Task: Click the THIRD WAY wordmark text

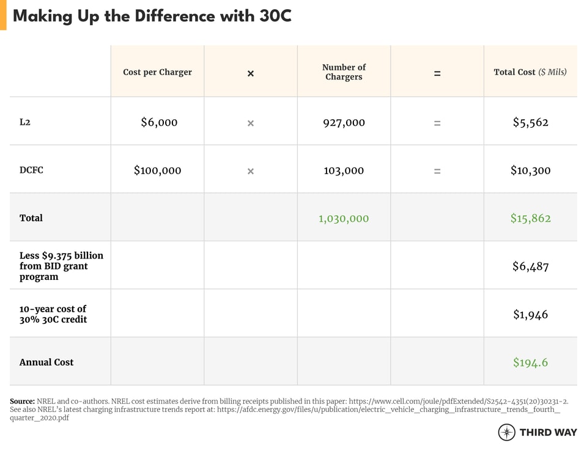Action: (x=548, y=433)
